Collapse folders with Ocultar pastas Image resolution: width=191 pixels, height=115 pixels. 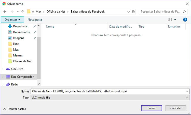coord(15,109)
